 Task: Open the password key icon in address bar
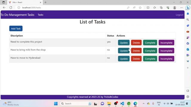[x=128, y=7]
